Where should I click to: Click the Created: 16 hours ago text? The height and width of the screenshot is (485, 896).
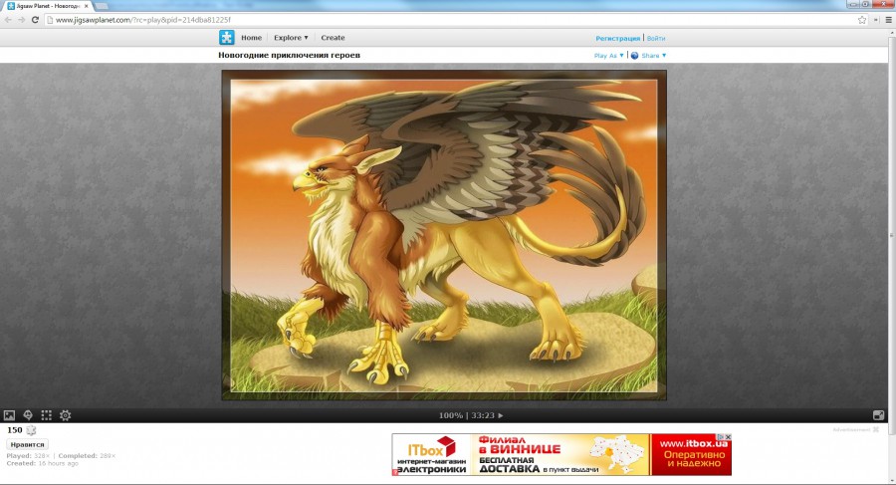(x=42, y=463)
